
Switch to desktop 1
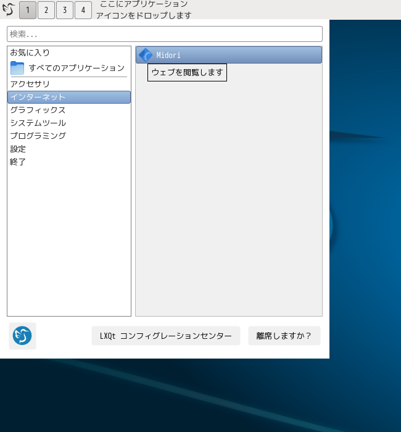point(28,10)
